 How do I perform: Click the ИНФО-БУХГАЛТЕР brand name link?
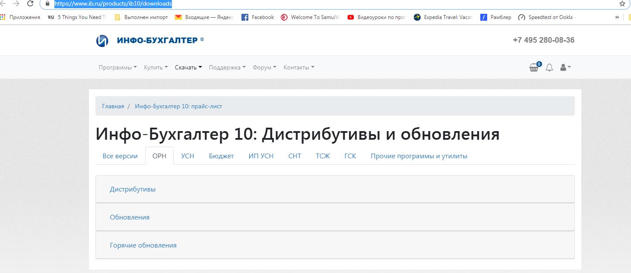(x=157, y=40)
